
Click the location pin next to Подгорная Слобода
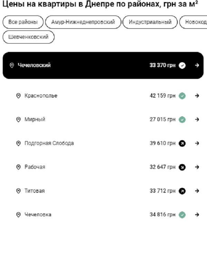[19, 143]
